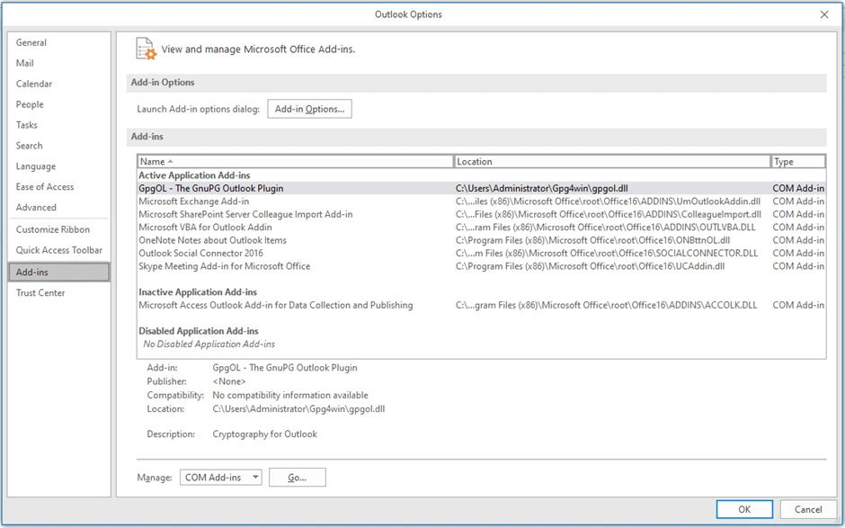Screen dimensions: 845x528
Task: Click the Add-in Options button
Action: pyautogui.click(x=308, y=108)
